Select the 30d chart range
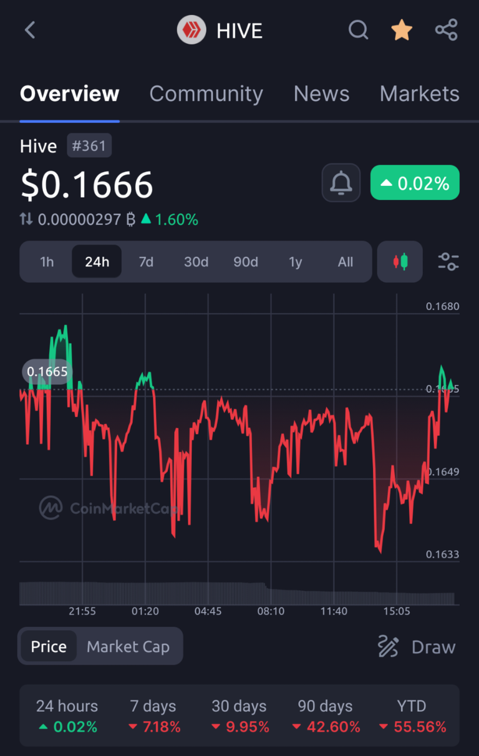This screenshot has height=756, width=479. 196,262
